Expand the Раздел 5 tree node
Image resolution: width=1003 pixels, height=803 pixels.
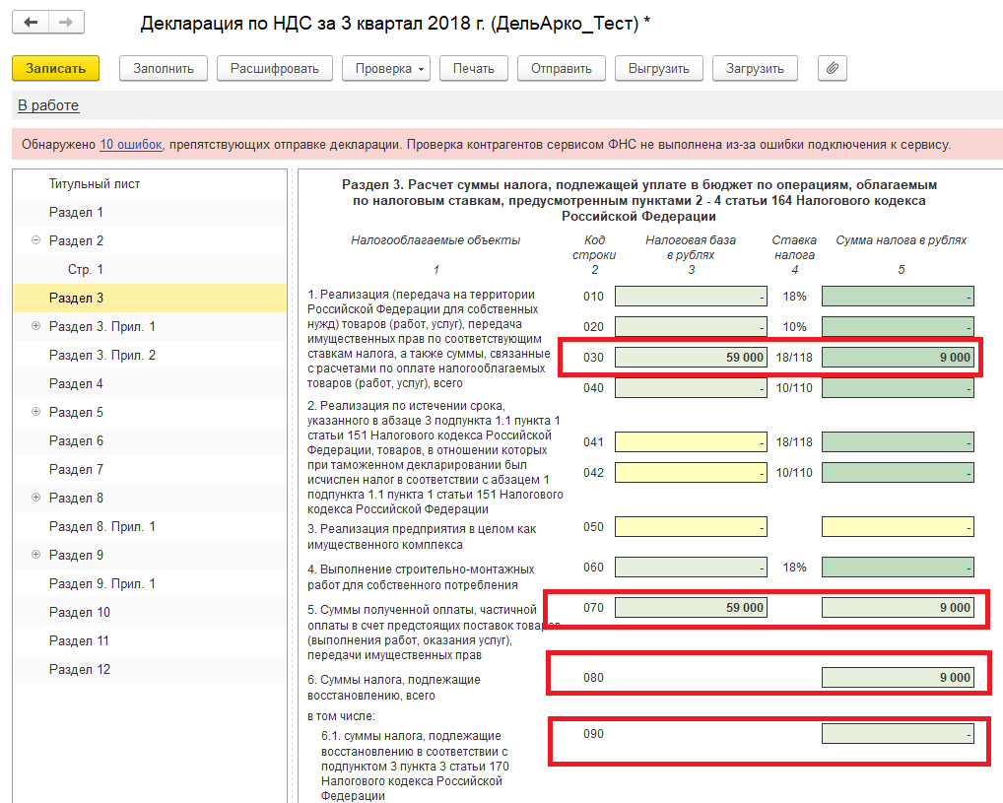tap(35, 412)
